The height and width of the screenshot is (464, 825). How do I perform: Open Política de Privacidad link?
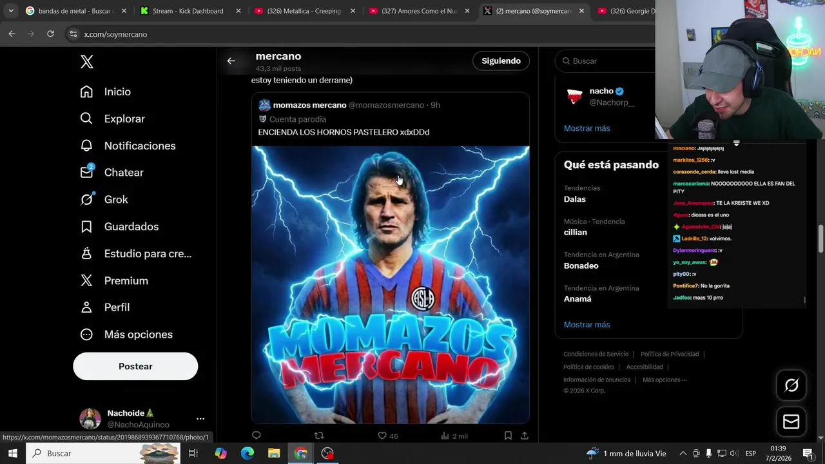pyautogui.click(x=670, y=354)
